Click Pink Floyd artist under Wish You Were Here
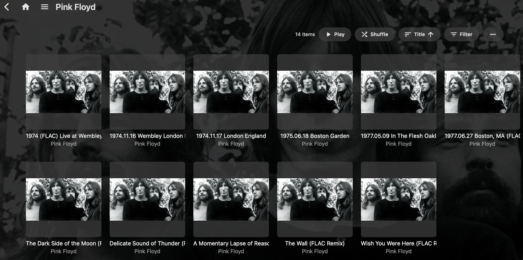Image resolution: width=523 pixels, height=260 pixels. (x=399, y=251)
